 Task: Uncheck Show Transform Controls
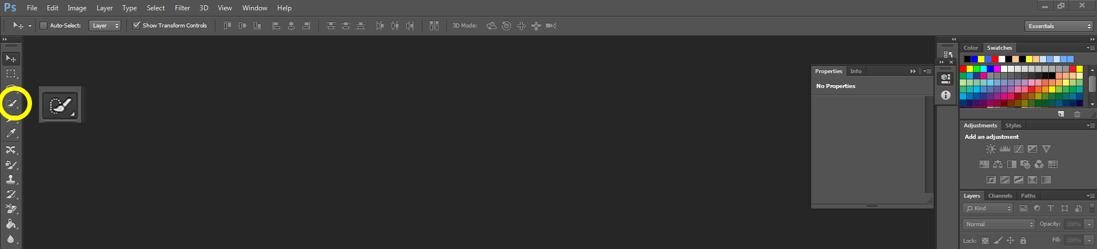(137, 26)
